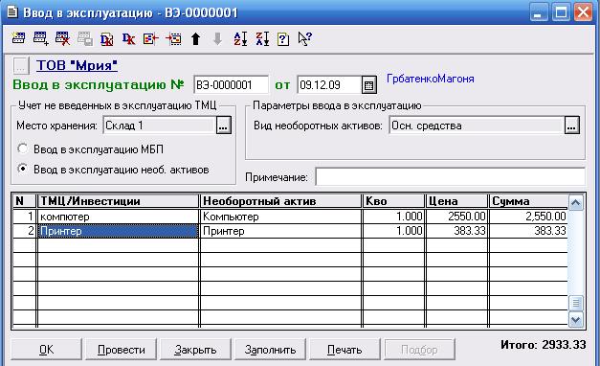
Task: Open the calendar picker next to date
Action: click(368, 85)
